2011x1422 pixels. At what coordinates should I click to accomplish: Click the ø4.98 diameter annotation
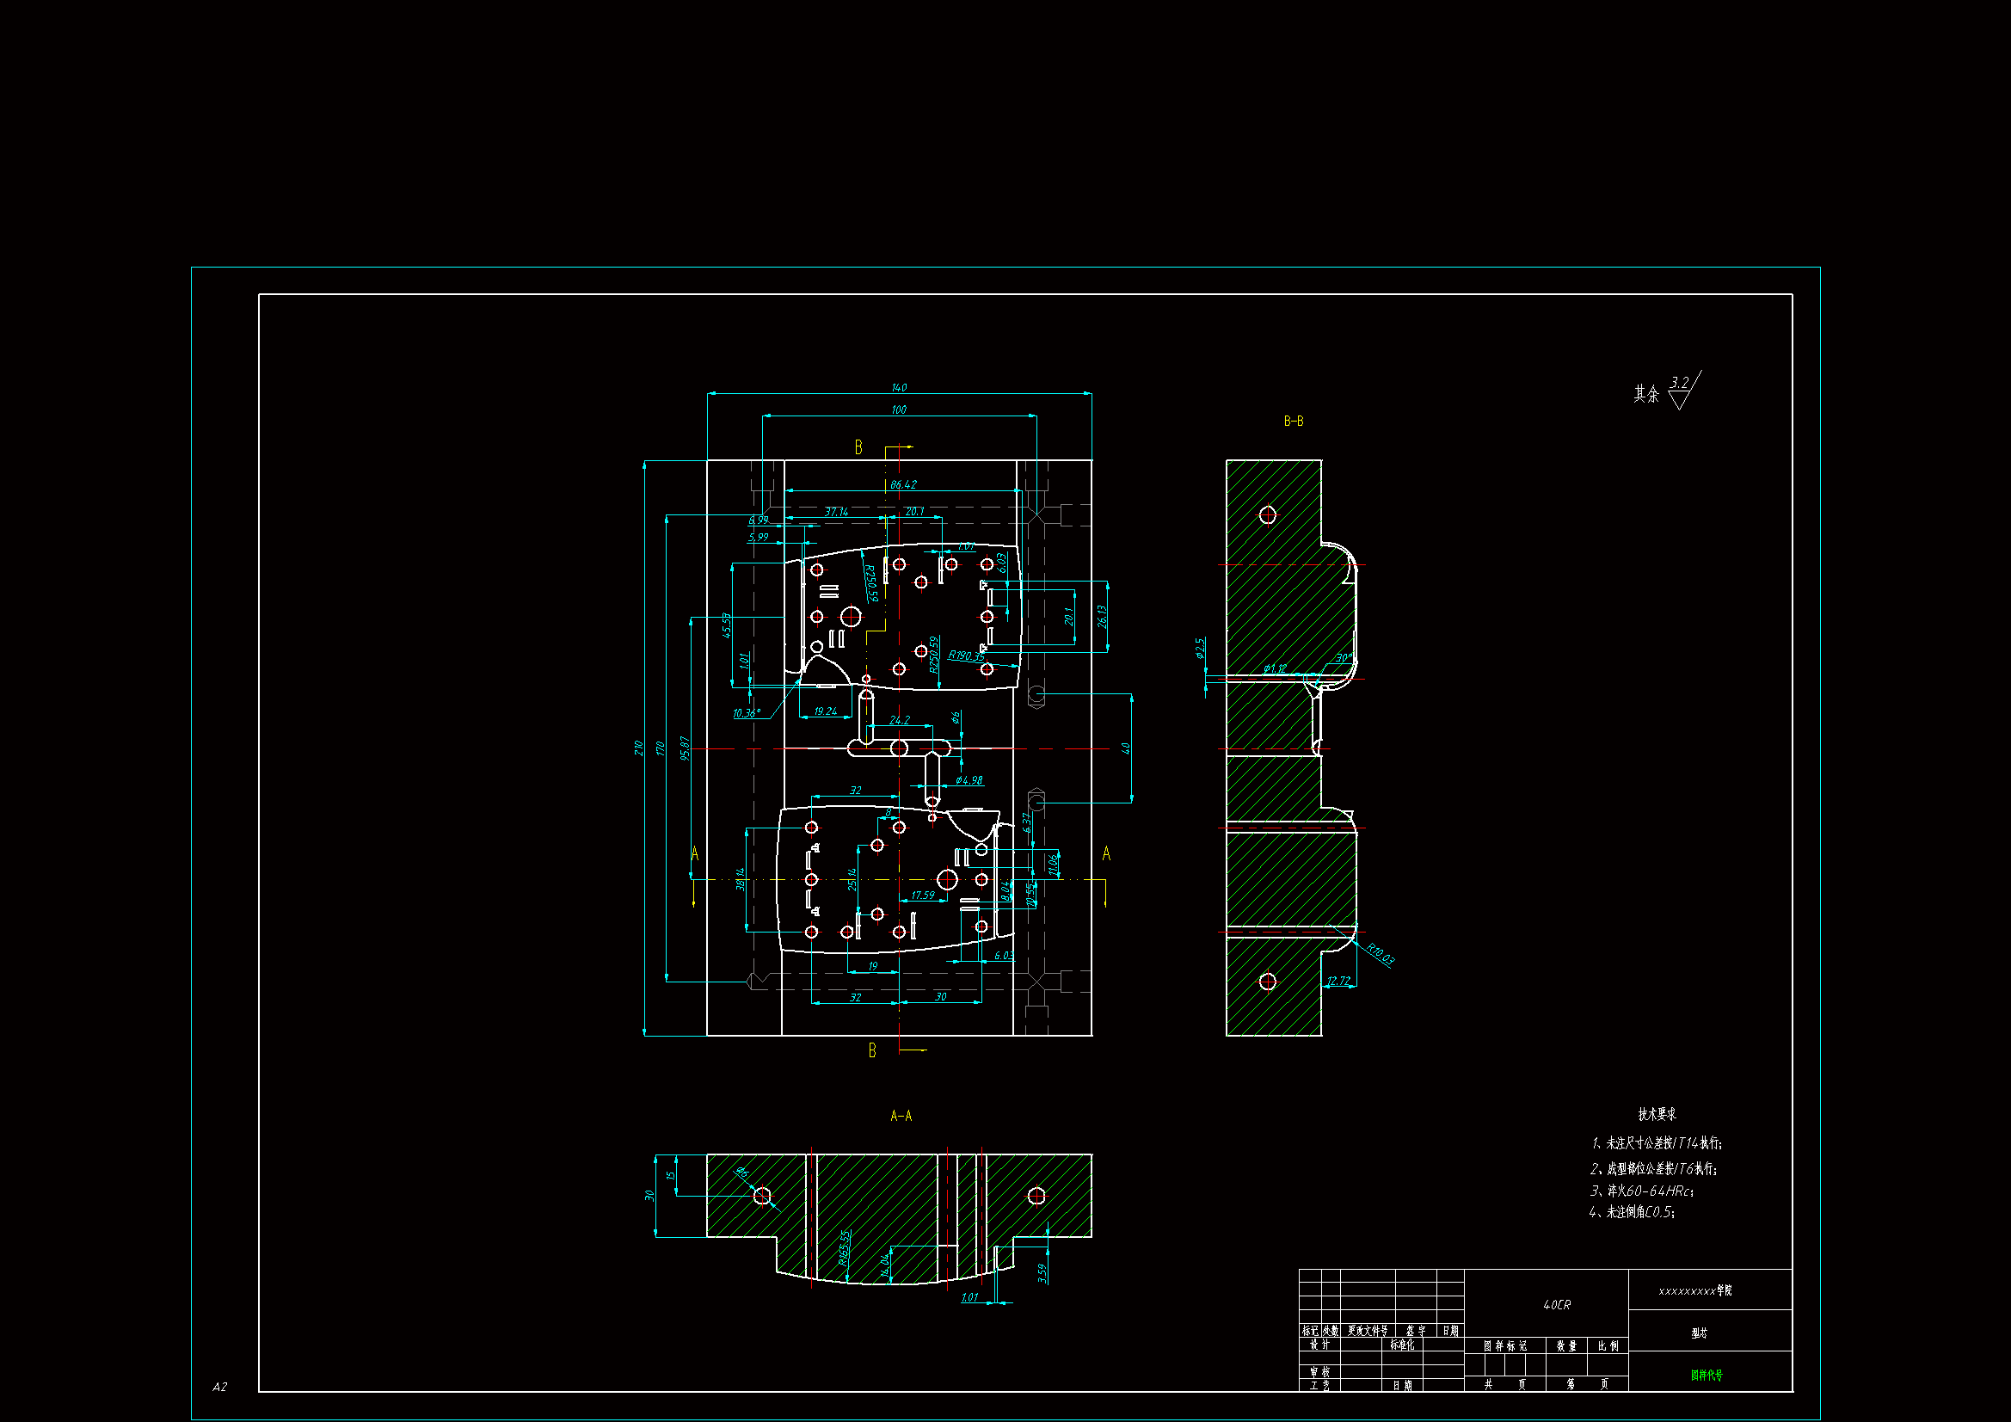[x=969, y=779]
